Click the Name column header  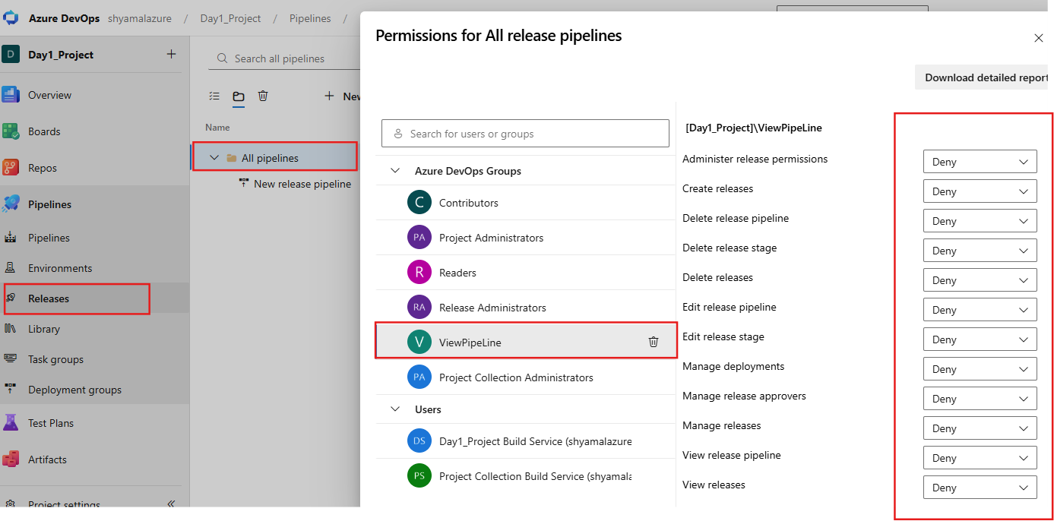[217, 128]
